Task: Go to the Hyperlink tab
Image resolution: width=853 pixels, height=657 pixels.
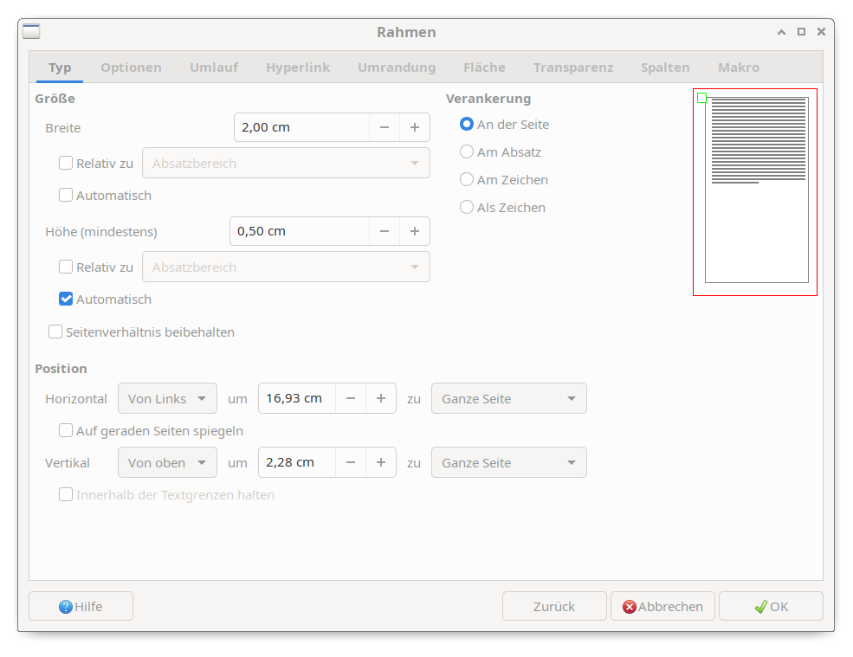Action: tap(298, 68)
